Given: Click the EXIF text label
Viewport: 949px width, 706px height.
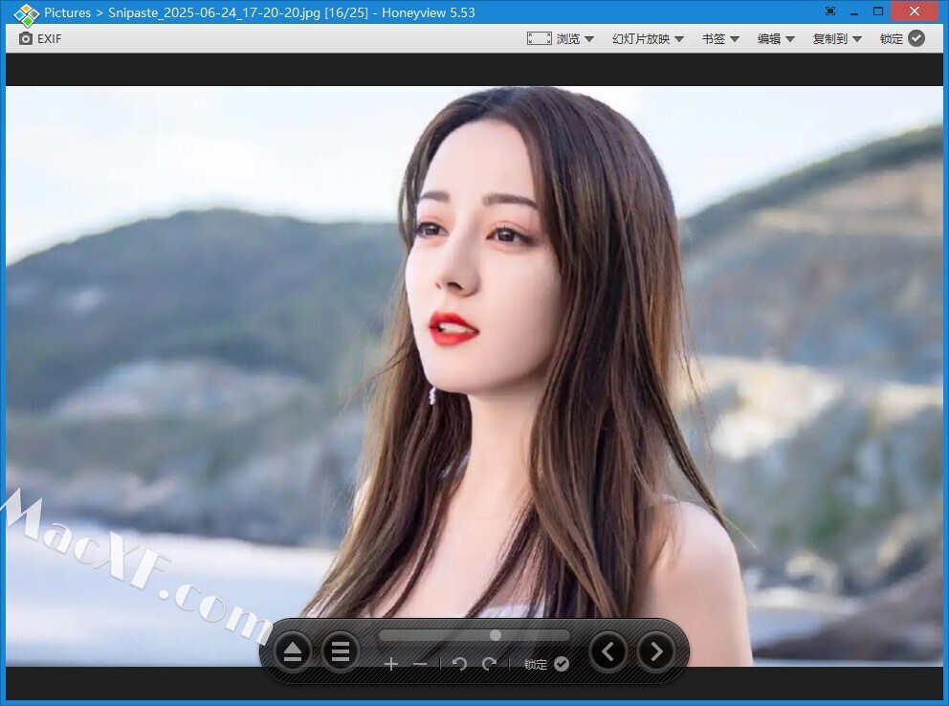Looking at the screenshot, I should tap(50, 38).
